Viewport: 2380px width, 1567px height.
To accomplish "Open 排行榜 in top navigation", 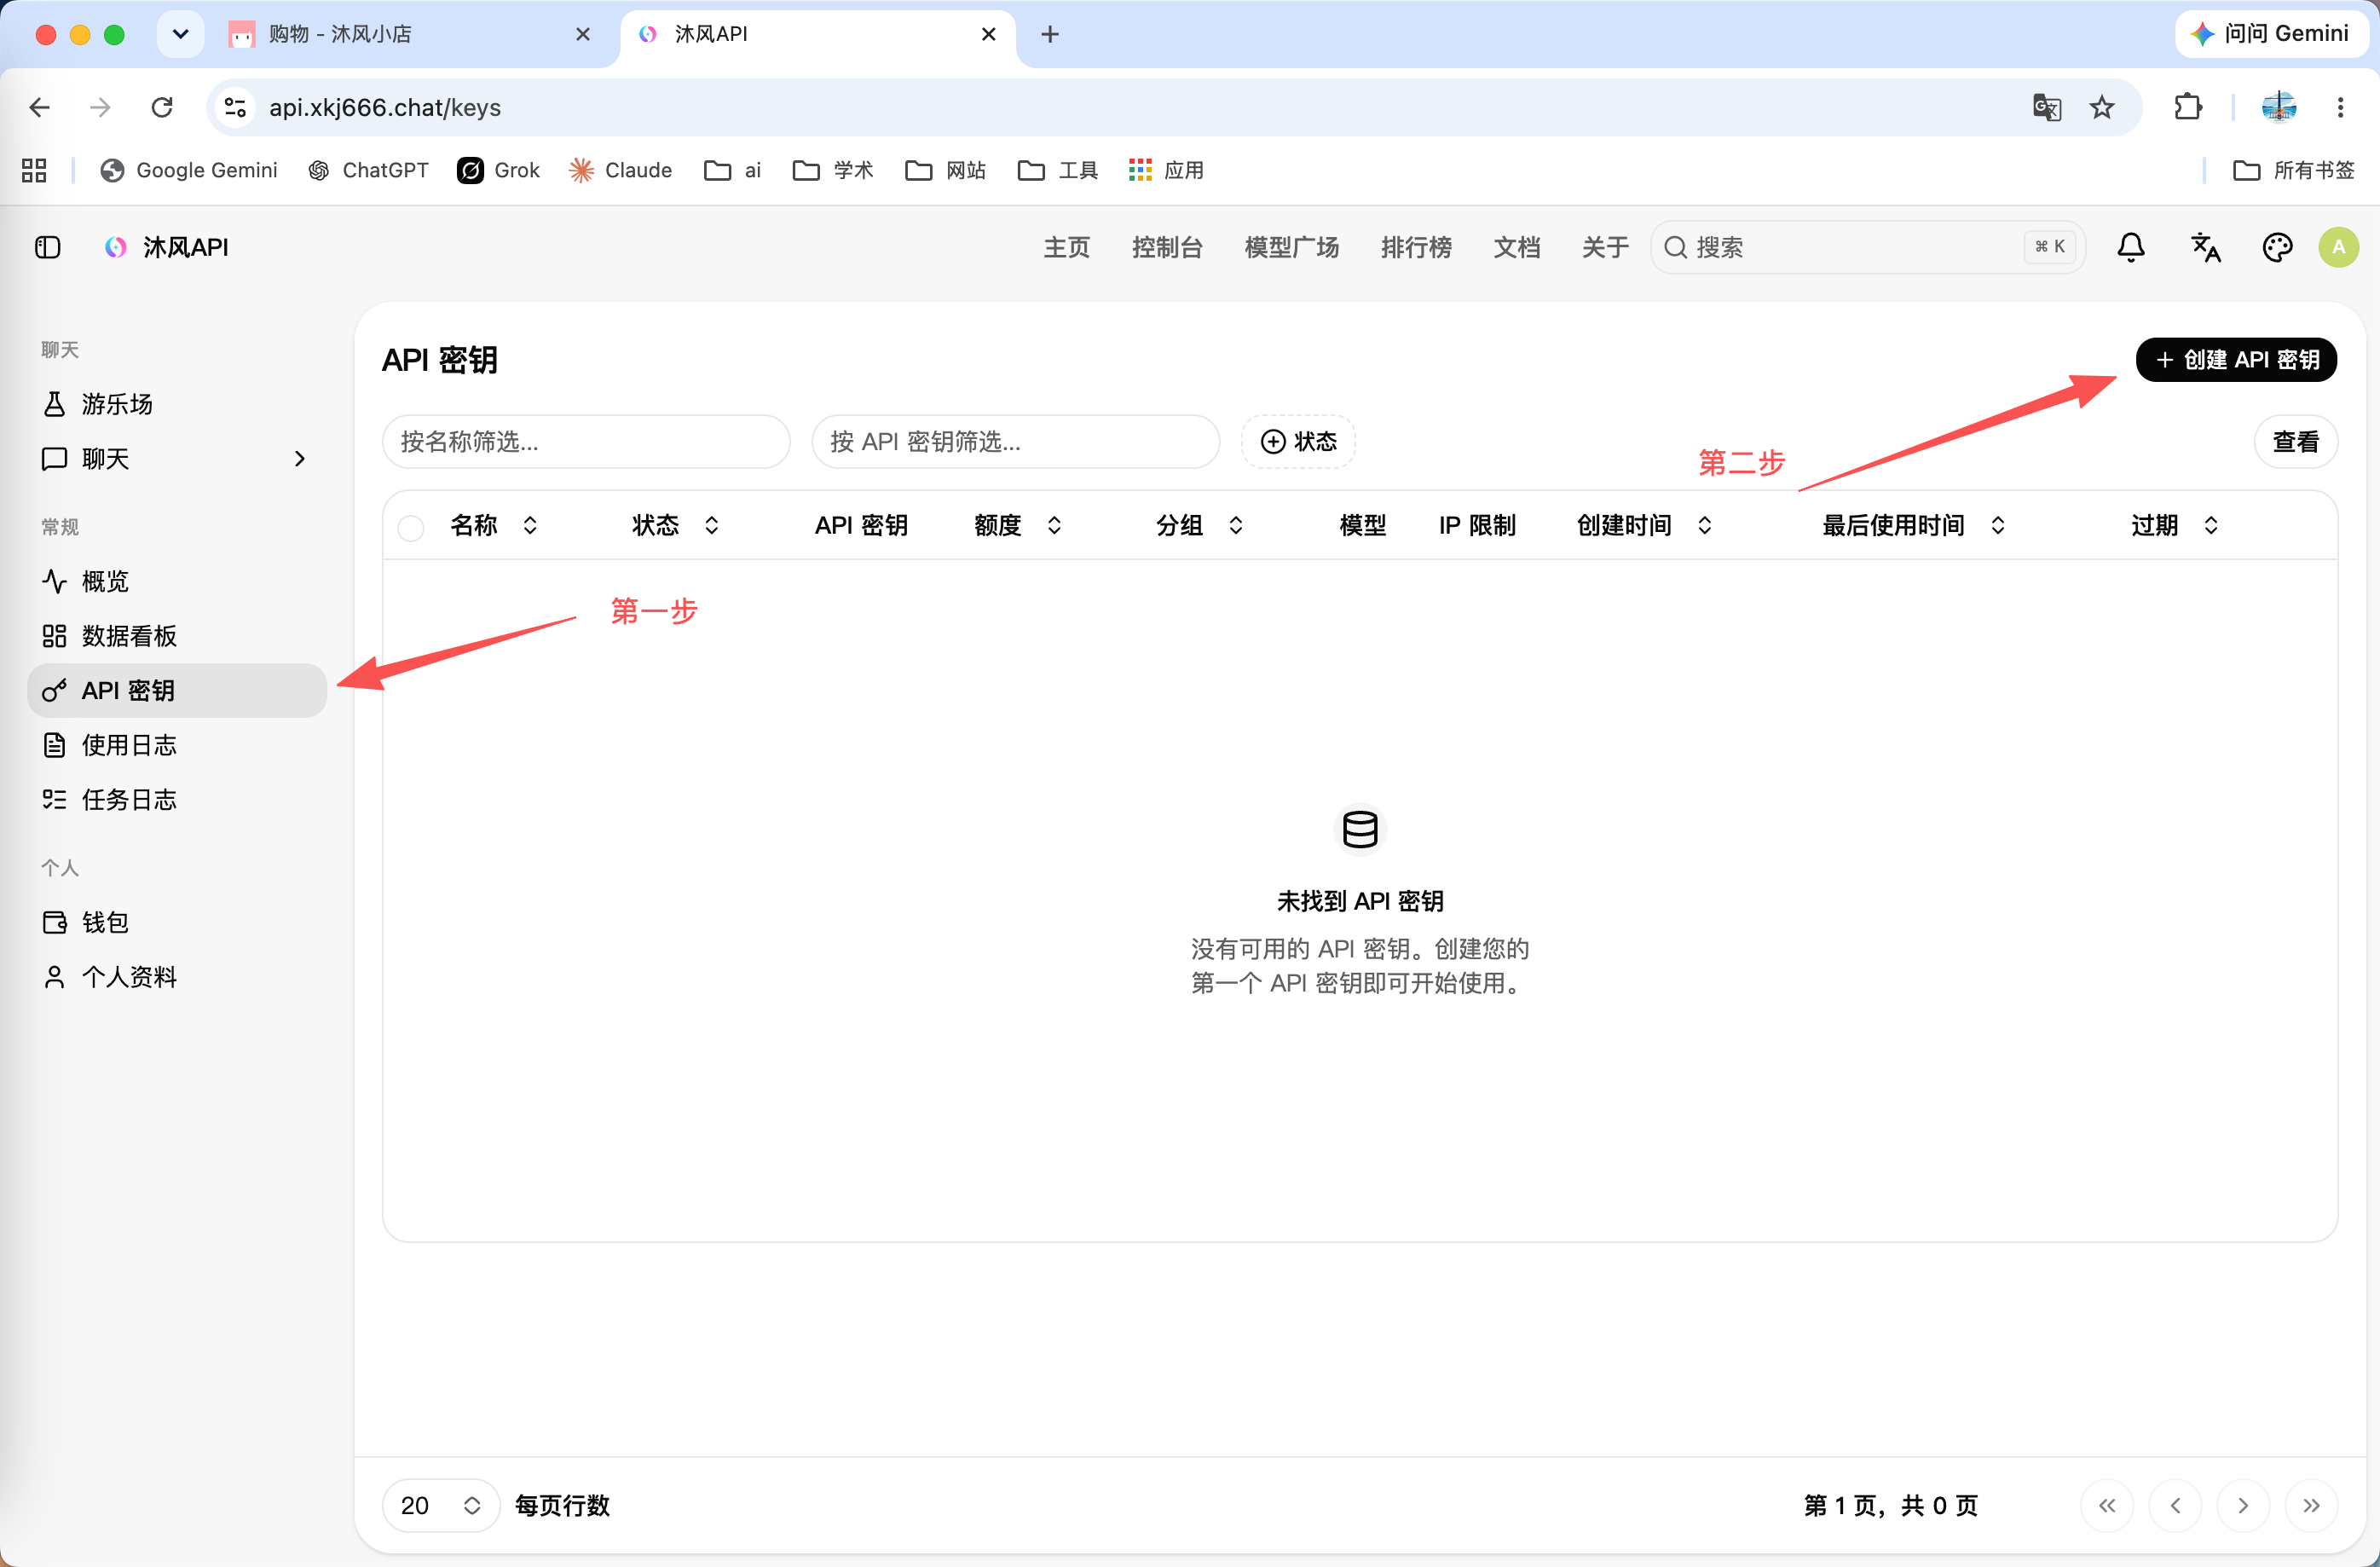I will click(1416, 247).
